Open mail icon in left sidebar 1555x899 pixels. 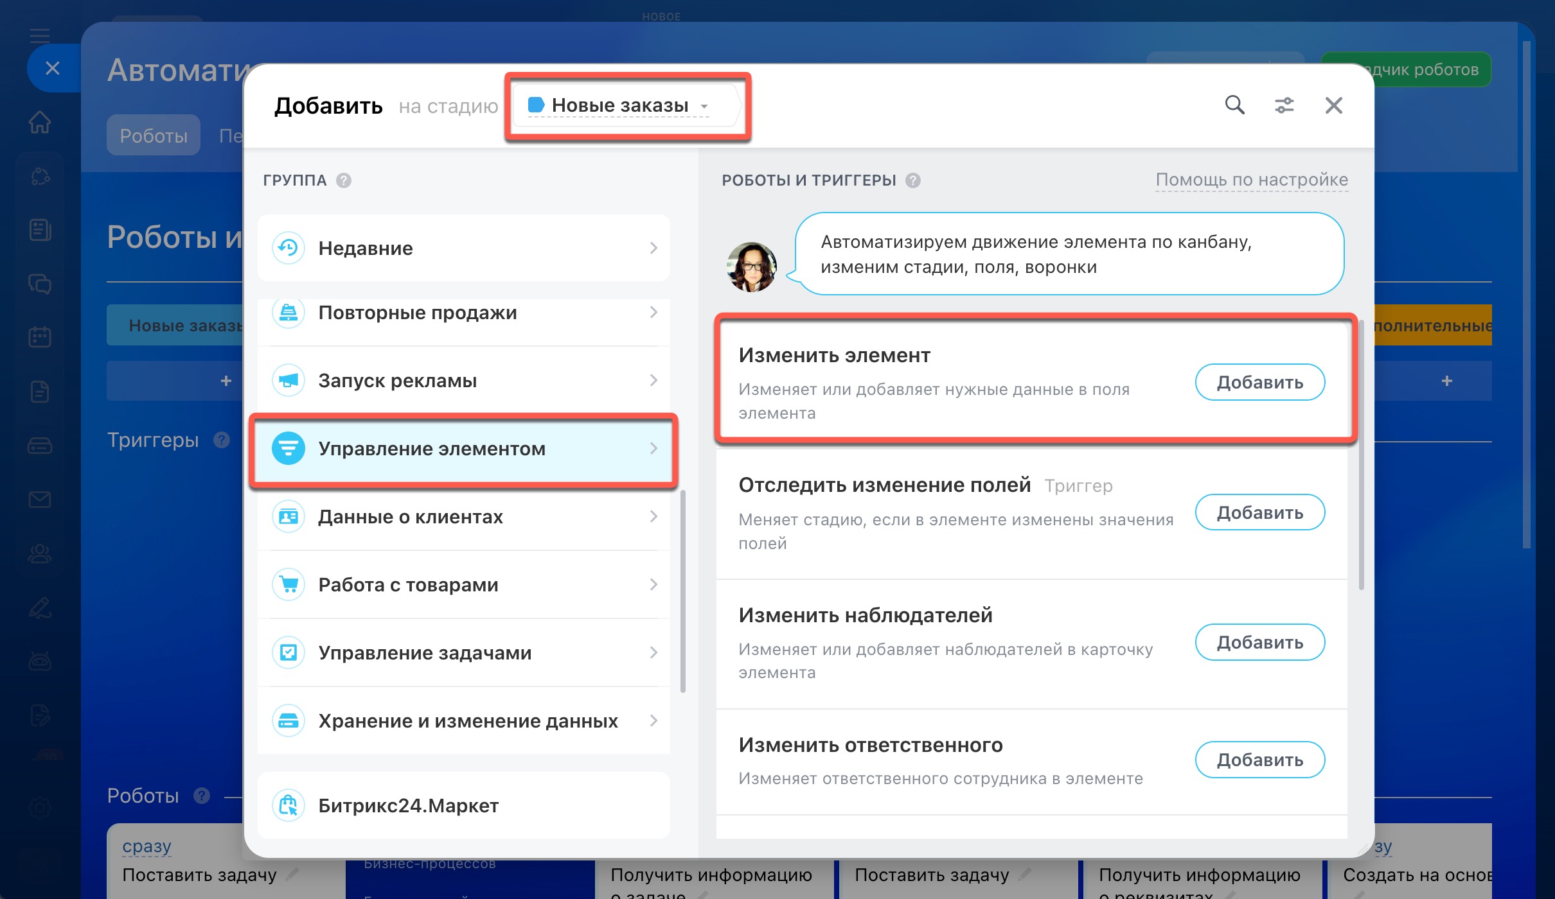(40, 499)
